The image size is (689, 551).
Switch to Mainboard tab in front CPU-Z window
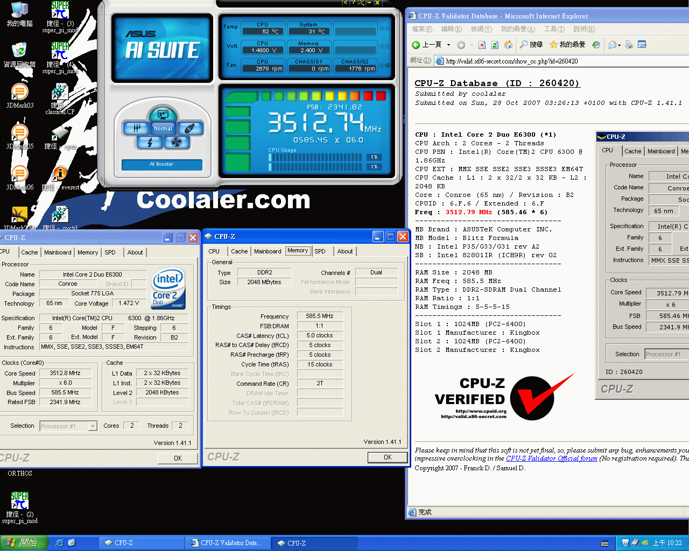pos(268,251)
